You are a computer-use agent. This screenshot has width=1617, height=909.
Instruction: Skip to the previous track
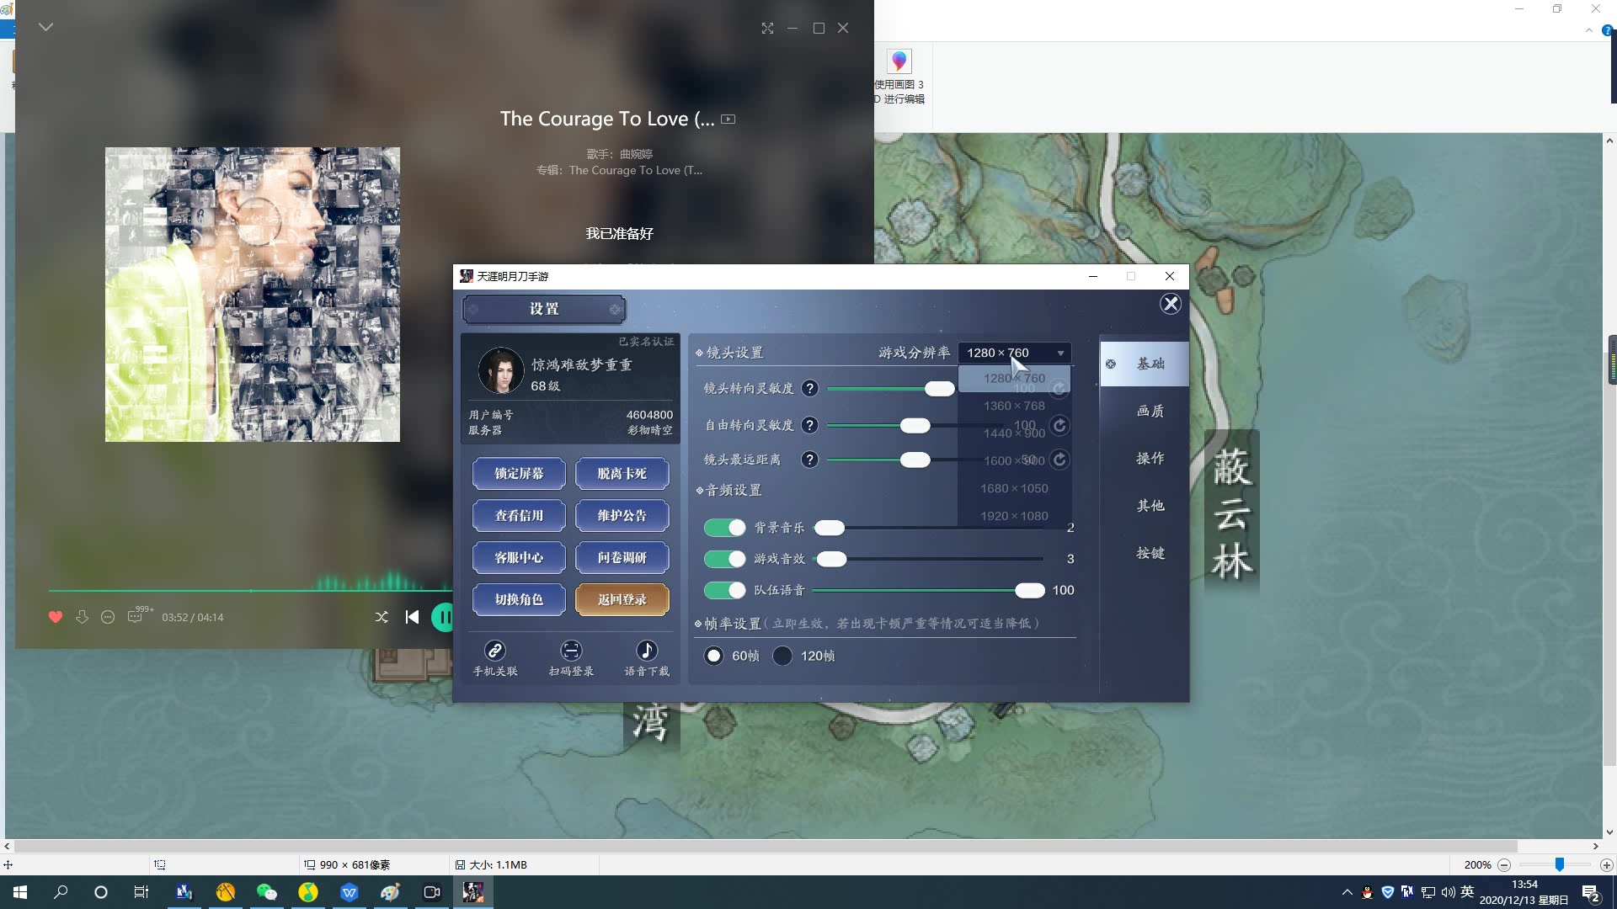pyautogui.click(x=412, y=617)
